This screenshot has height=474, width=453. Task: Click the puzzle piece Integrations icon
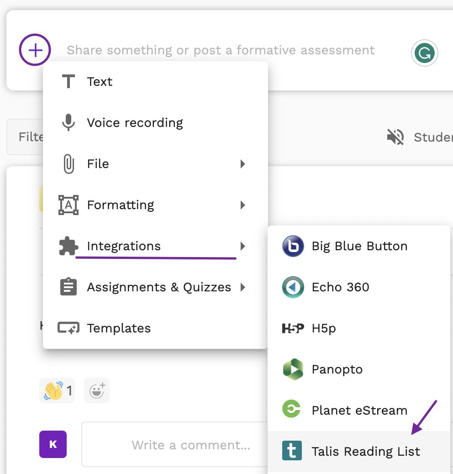(x=68, y=246)
